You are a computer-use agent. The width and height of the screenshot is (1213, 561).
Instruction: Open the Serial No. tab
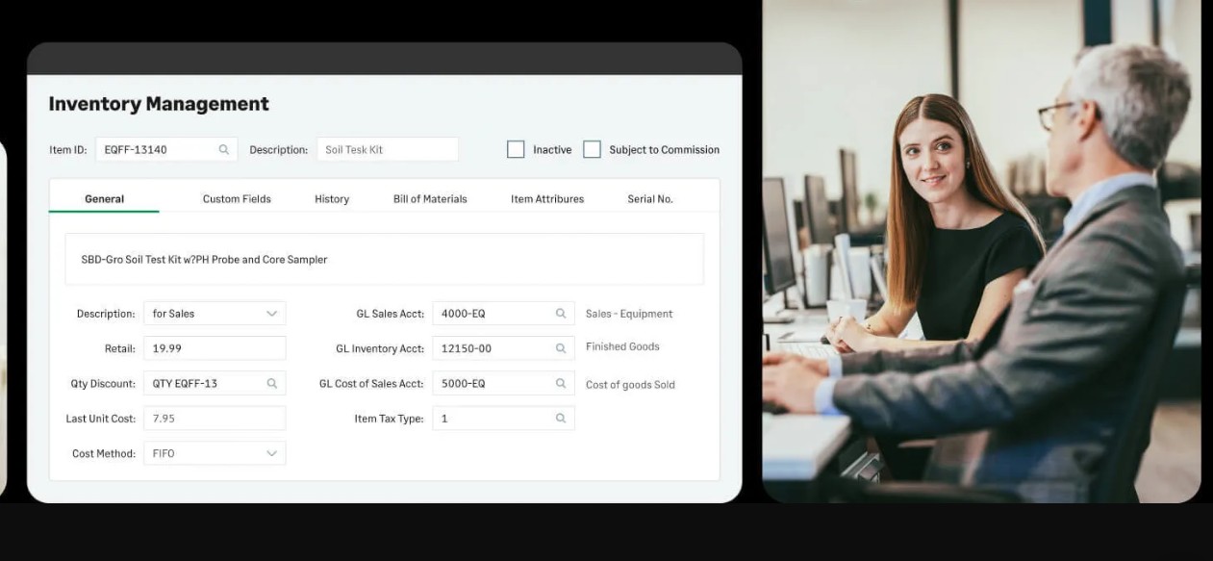(650, 199)
